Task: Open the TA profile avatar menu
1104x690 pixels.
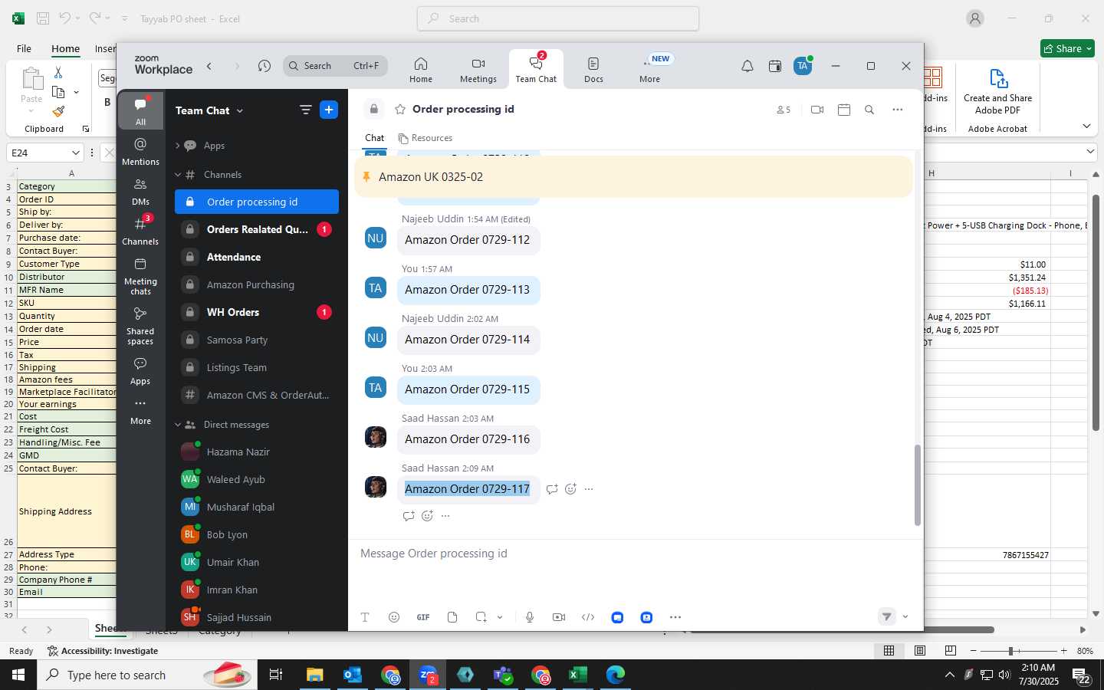Action: pyautogui.click(x=803, y=66)
